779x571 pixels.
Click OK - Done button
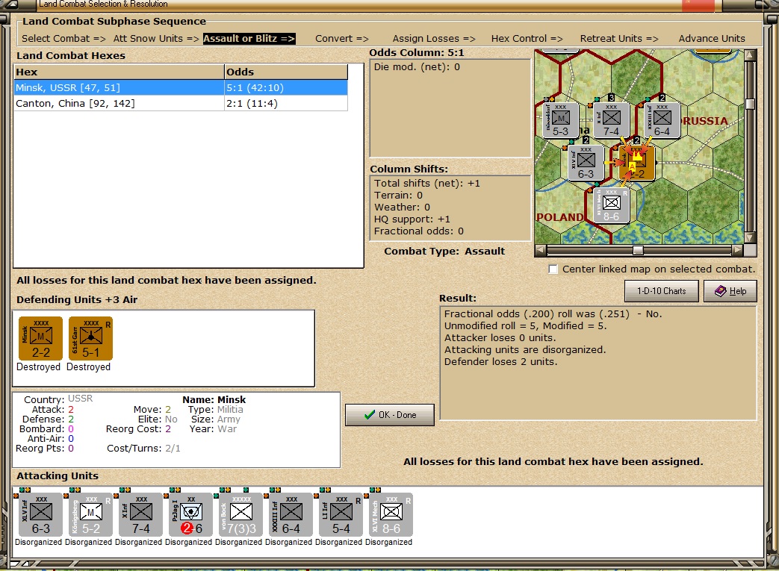click(390, 414)
